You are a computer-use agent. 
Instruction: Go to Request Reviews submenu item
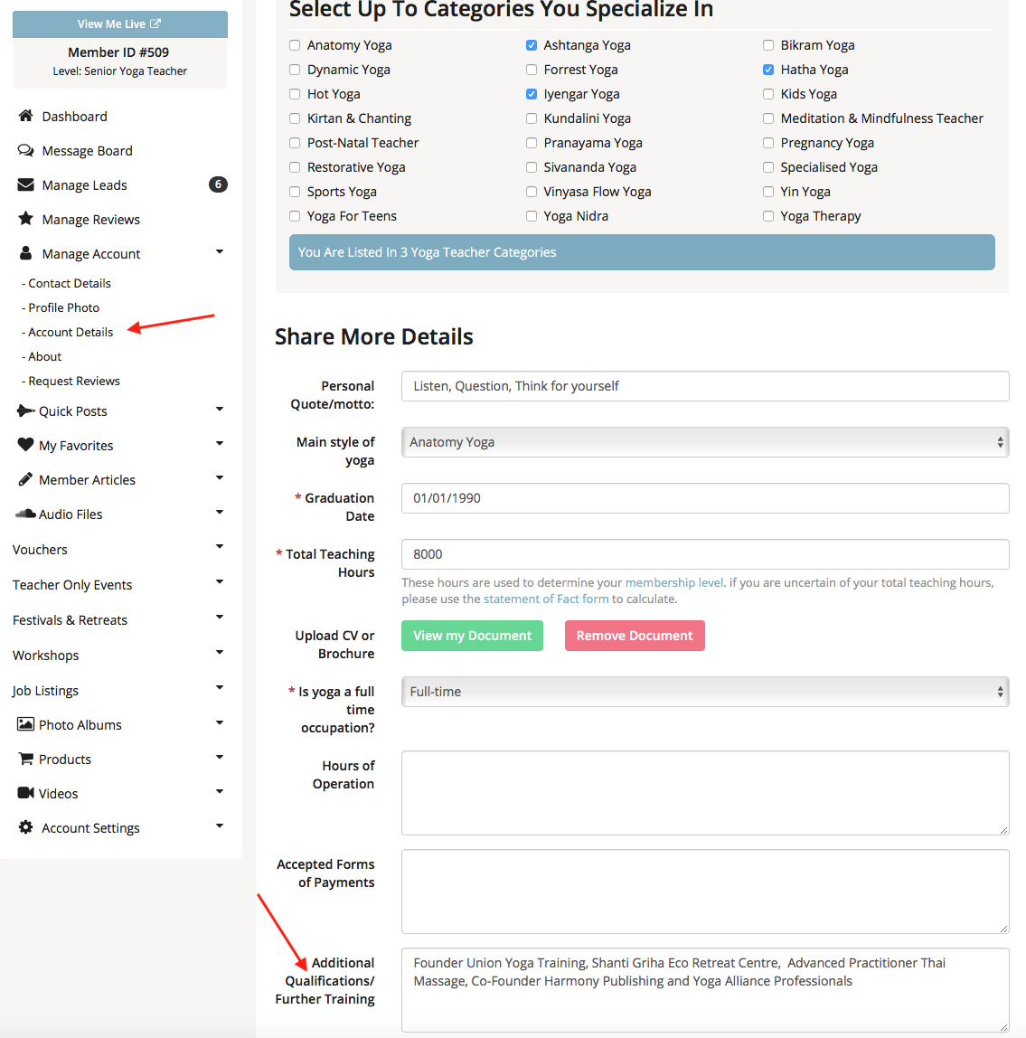(x=74, y=381)
